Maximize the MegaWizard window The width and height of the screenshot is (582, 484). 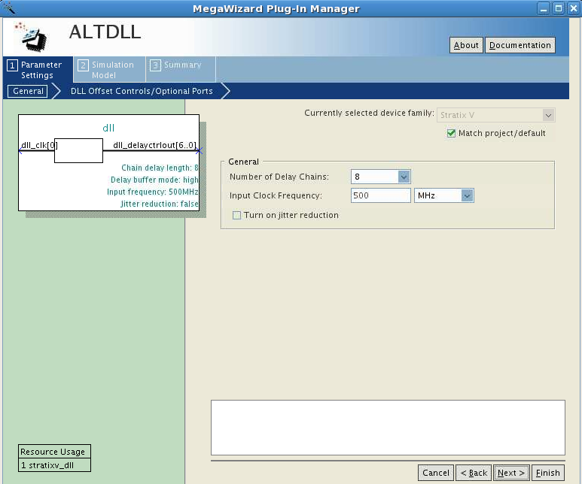click(558, 8)
